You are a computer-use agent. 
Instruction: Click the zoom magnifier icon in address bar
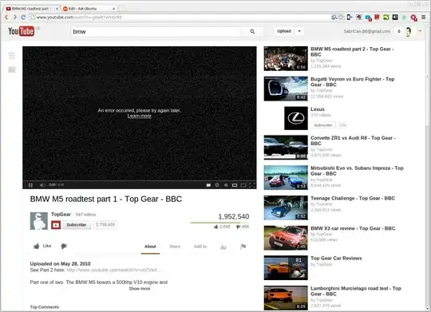pos(334,18)
